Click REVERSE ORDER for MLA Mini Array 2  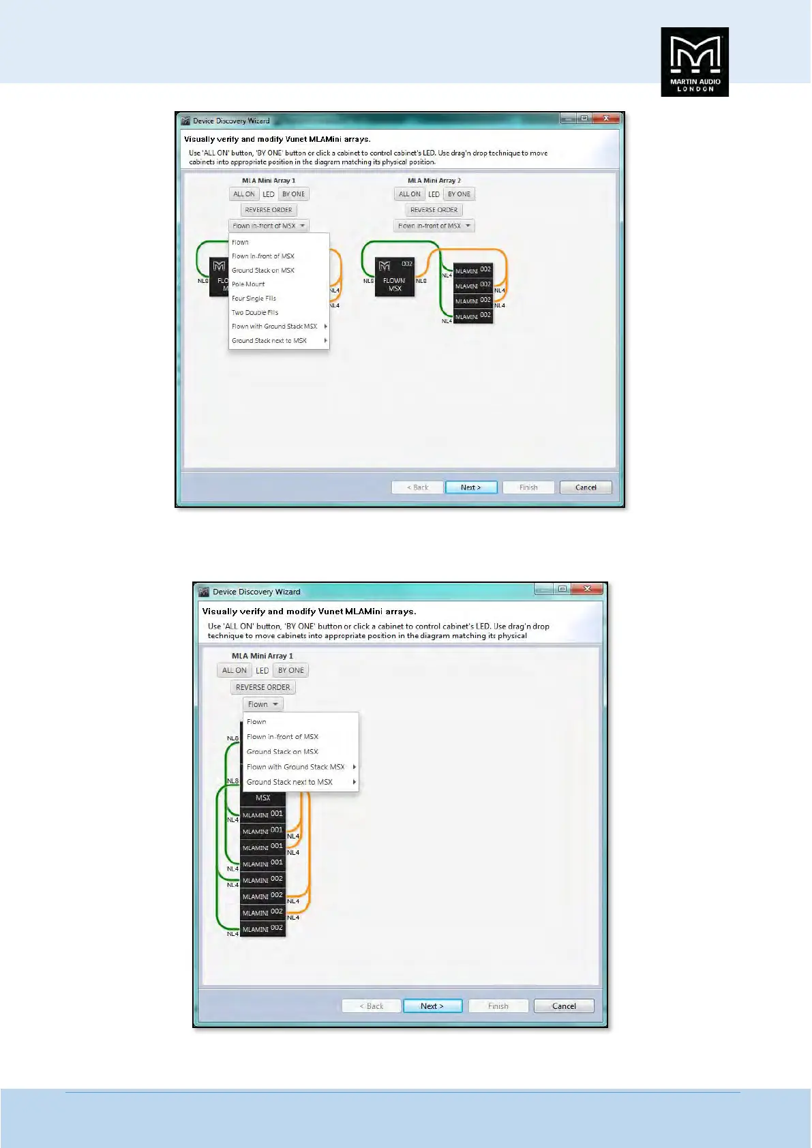pyautogui.click(x=434, y=210)
